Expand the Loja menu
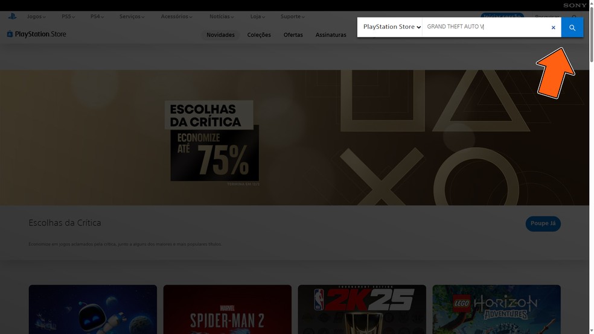Image resolution: width=594 pixels, height=334 pixels. coord(258,17)
